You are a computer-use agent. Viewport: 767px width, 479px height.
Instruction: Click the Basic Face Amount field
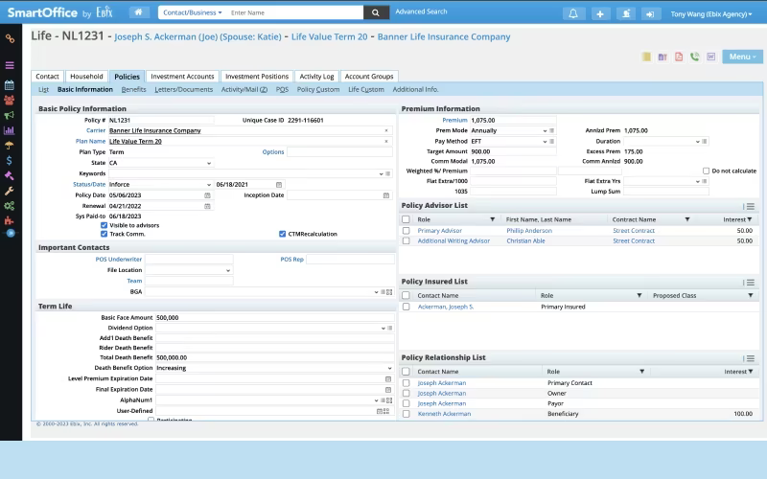point(274,318)
